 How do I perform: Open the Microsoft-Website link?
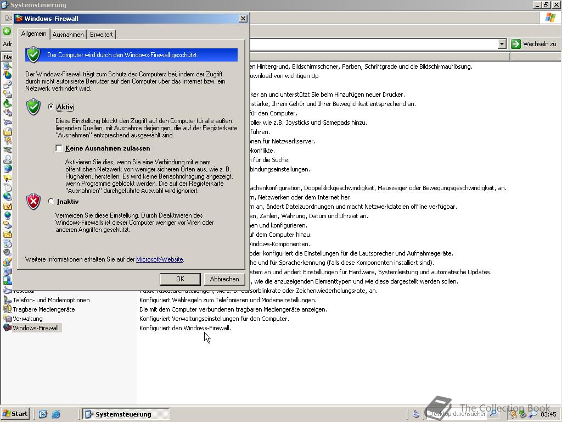coord(160,259)
